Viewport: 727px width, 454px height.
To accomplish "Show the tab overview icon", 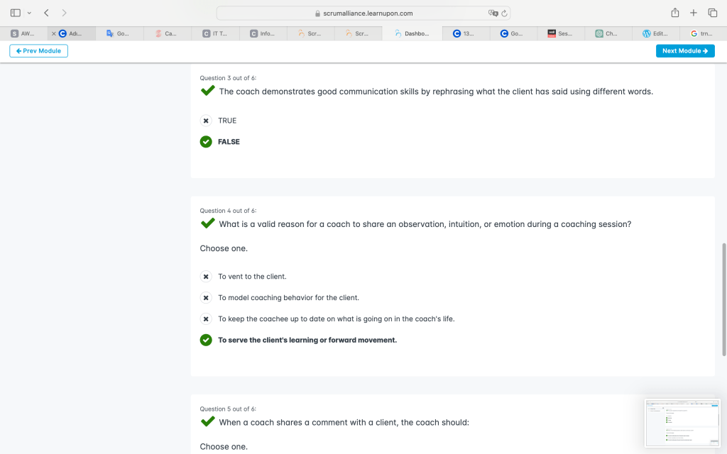I will click(x=712, y=13).
